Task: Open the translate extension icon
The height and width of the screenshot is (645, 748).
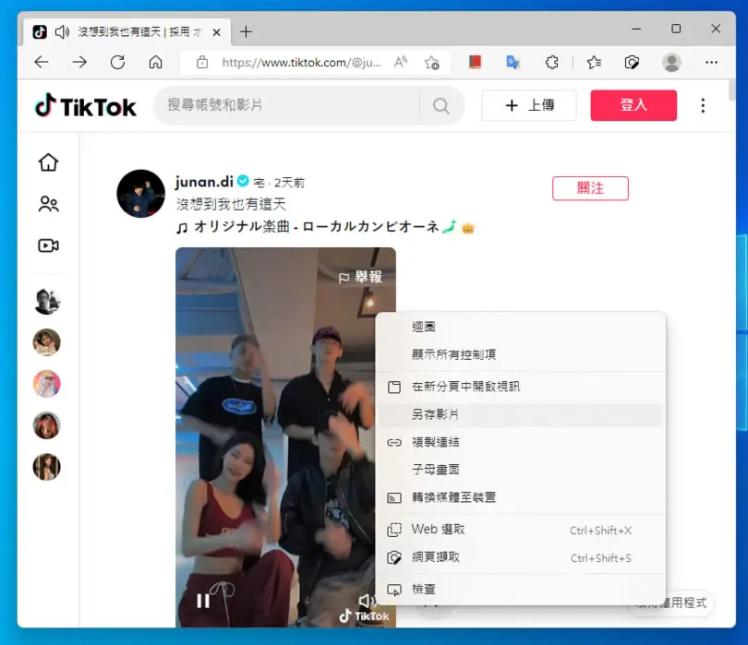Action: click(x=513, y=62)
